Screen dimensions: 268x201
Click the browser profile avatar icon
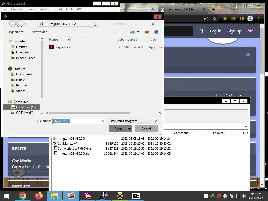tap(250, 19)
